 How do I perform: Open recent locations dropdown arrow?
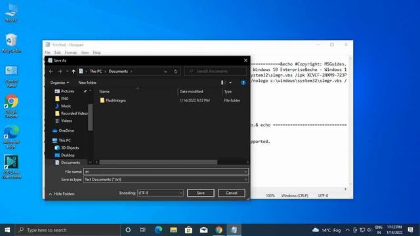click(x=67, y=71)
